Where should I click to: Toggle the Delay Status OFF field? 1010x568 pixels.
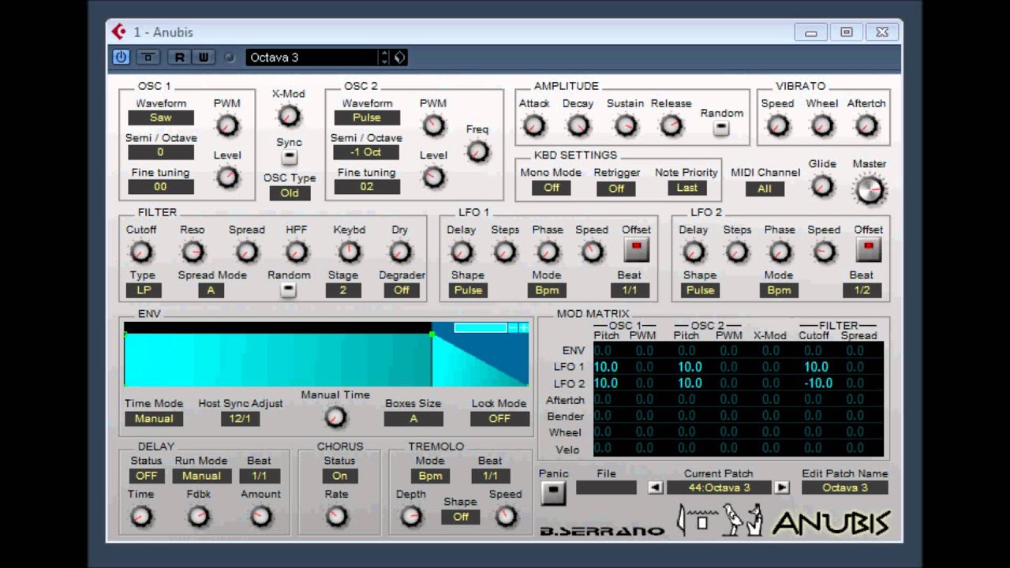coord(146,476)
